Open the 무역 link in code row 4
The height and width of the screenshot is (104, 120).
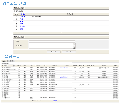coord(21,24)
